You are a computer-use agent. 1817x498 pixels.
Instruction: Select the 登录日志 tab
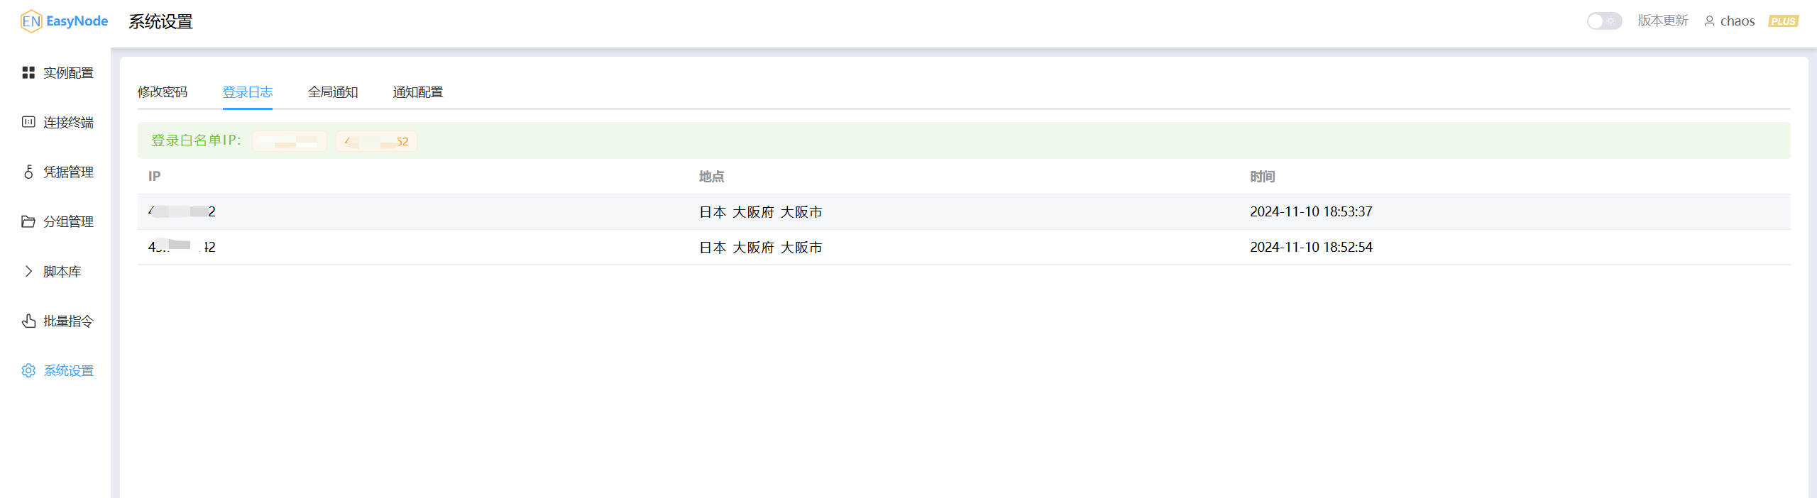pos(248,92)
